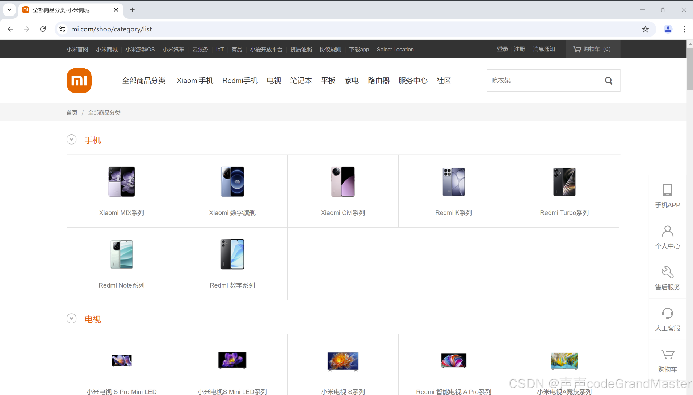Image resolution: width=693 pixels, height=395 pixels.
Task: Click 资质证照 in the top bar
Action: [301, 50]
